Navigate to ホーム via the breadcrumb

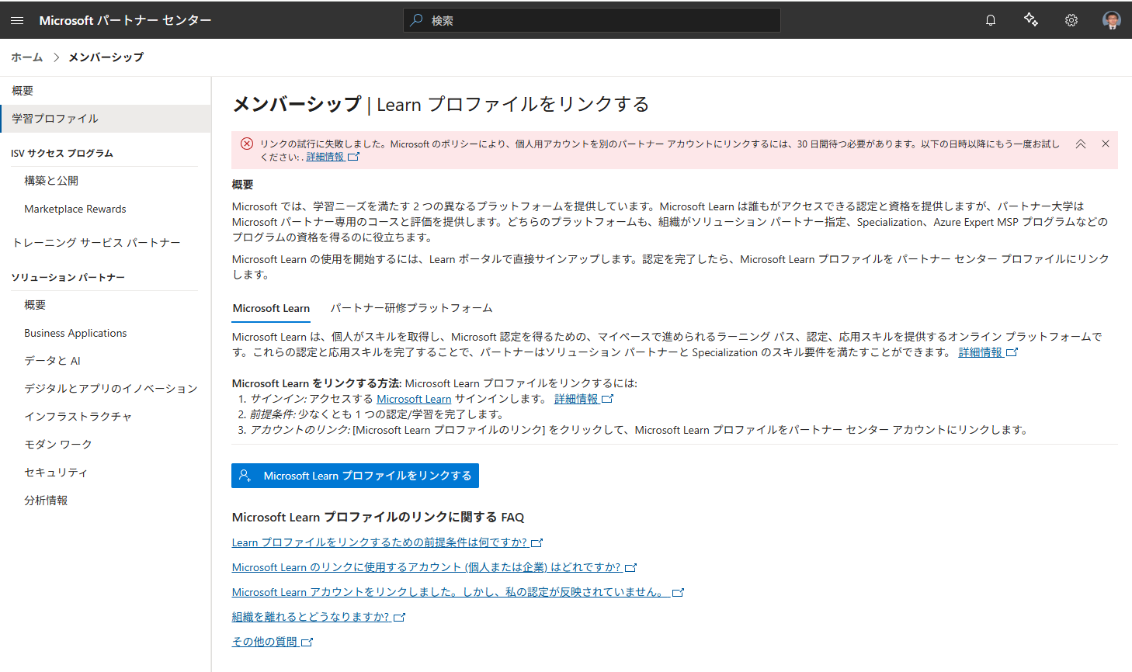[26, 57]
